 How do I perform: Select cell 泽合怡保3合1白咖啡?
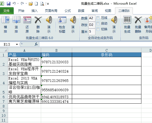pyautogui.click(x=24, y=90)
